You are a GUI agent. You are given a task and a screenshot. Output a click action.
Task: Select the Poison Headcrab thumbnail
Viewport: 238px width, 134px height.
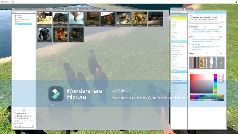tap(155, 19)
